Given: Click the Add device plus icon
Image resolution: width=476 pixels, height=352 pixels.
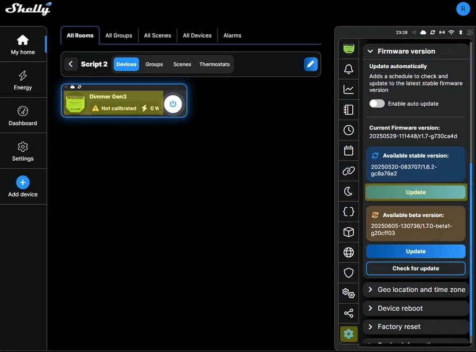Looking at the screenshot, I should (x=23, y=182).
